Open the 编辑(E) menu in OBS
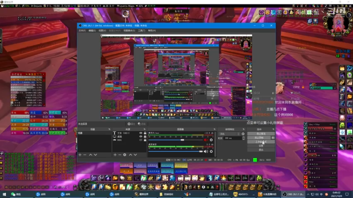 (92, 30)
